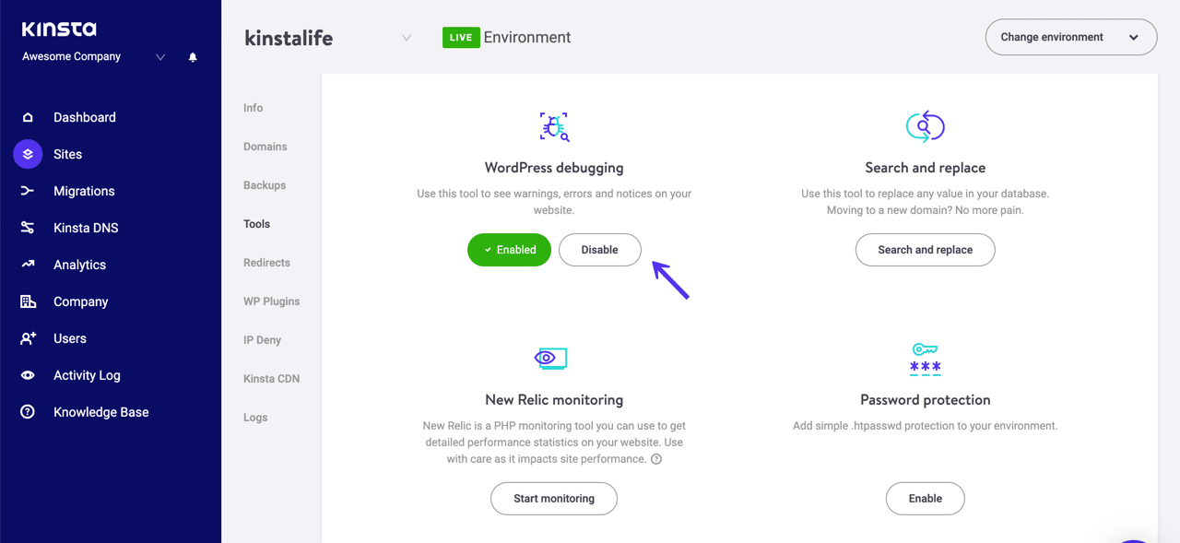
Task: Enable password protection
Action: pyautogui.click(x=925, y=499)
